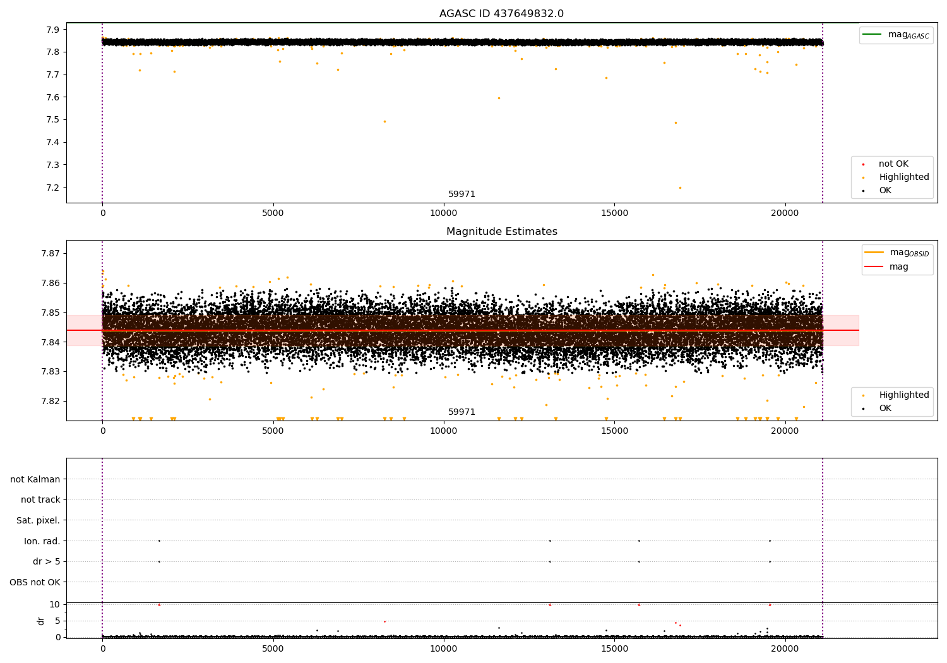Click the title 'AGASC ID 437649832.0'
The height and width of the screenshot is (663, 947).
coord(501,14)
